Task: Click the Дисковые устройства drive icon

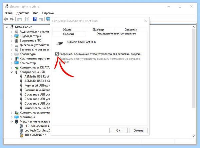Action: coord(16,45)
